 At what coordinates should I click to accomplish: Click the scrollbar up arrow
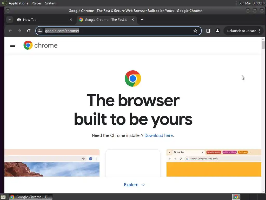coord(263,39)
